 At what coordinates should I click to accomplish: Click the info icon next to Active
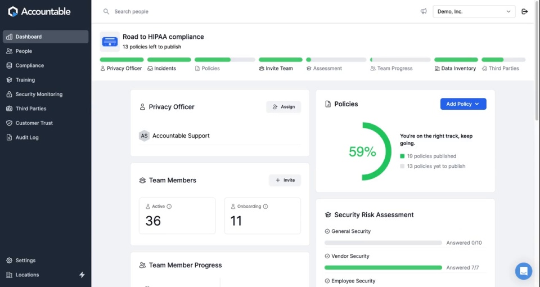(x=169, y=207)
